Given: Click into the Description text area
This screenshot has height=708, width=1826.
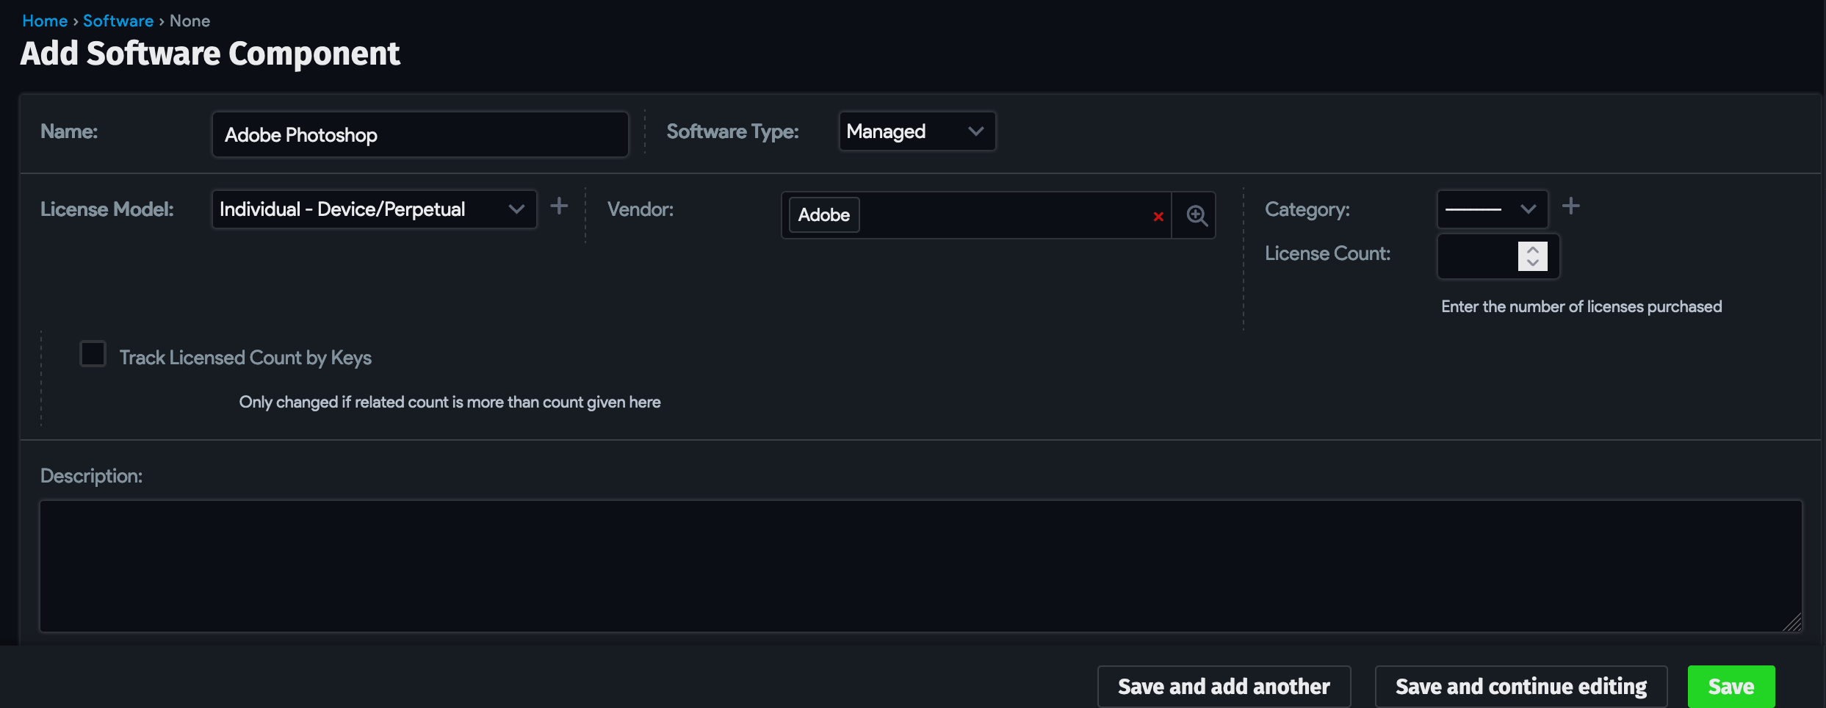Looking at the screenshot, I should point(920,566).
